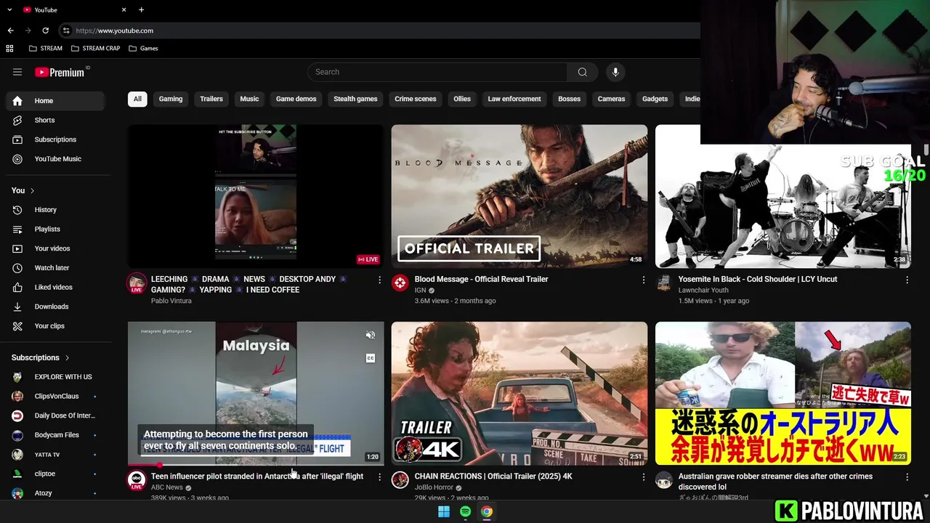Expand the You section chevron
This screenshot has width=930, height=523.
click(x=32, y=190)
